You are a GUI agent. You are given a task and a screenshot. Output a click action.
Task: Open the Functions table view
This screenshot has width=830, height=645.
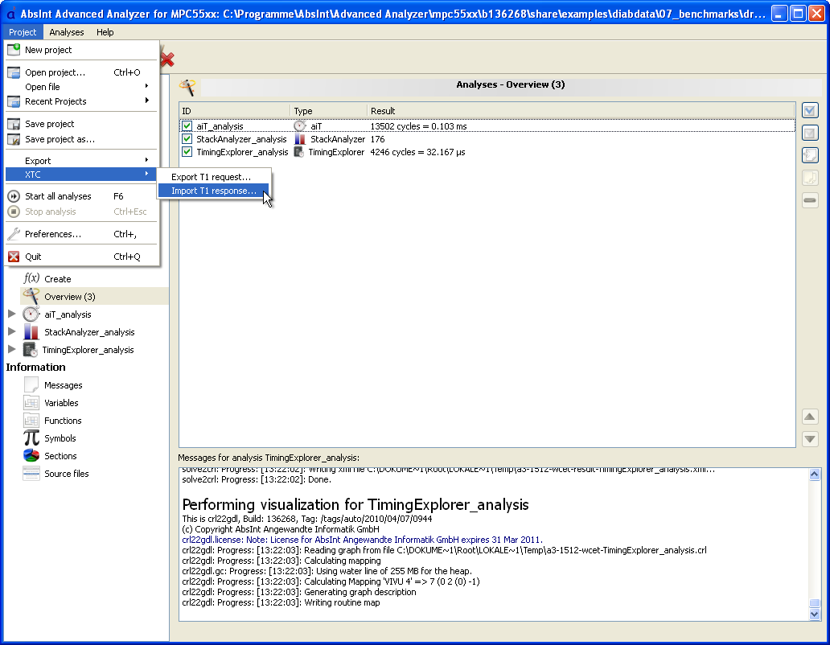(x=63, y=421)
